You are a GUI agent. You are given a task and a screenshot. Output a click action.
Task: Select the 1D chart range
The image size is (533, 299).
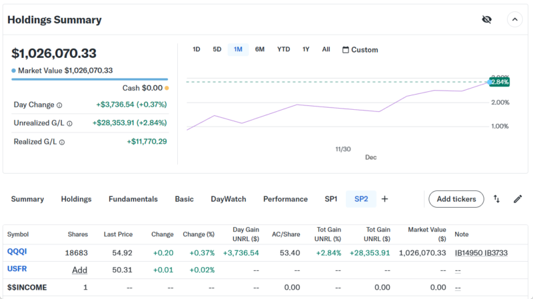(197, 50)
